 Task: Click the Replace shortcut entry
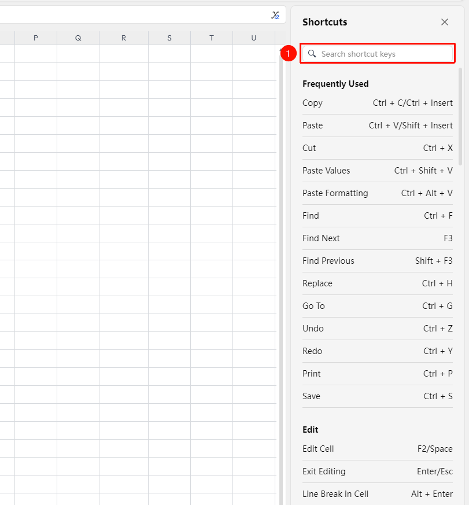tap(378, 283)
